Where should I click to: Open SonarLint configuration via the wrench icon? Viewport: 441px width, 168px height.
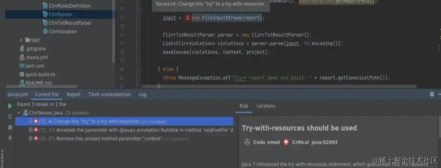coord(10,127)
